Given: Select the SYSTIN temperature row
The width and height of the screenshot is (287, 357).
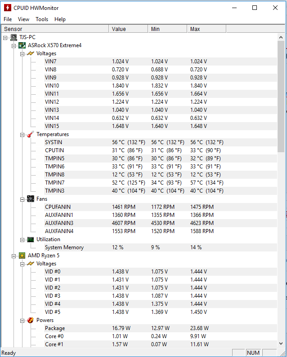Looking at the screenshot, I should point(161,142).
